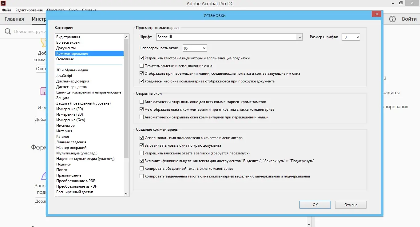Toggle 'Включить функцию выделения текста для инструментов'
420x227 pixels.
[x=142, y=161]
